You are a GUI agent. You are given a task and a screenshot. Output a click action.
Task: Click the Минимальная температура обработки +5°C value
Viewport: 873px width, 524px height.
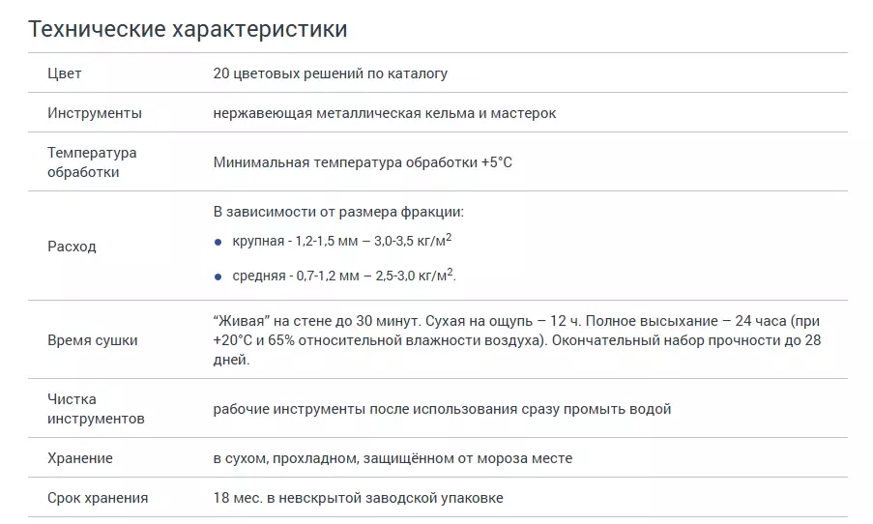pyautogui.click(x=363, y=162)
